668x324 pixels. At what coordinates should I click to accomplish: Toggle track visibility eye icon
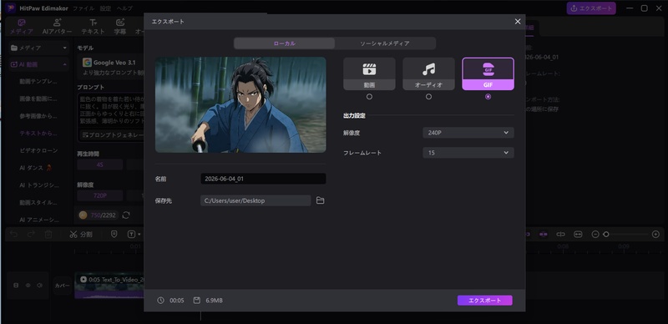(28, 286)
